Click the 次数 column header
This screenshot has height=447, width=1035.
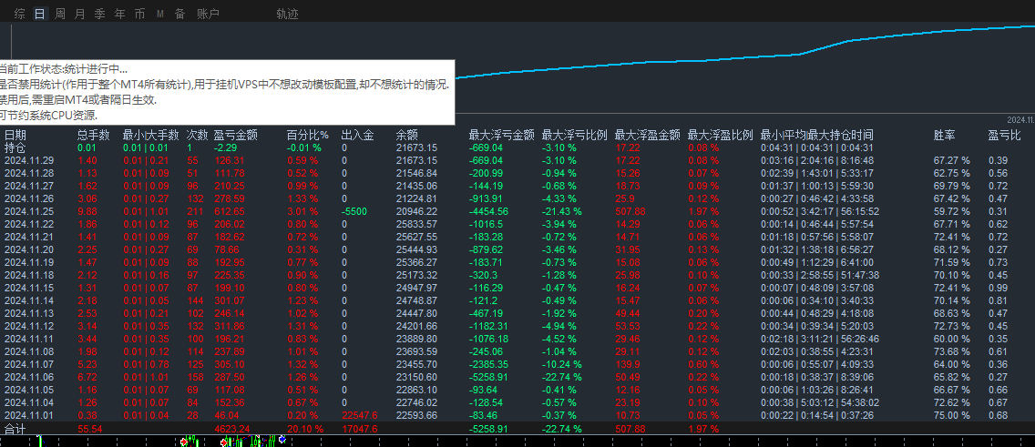pyautogui.click(x=197, y=135)
